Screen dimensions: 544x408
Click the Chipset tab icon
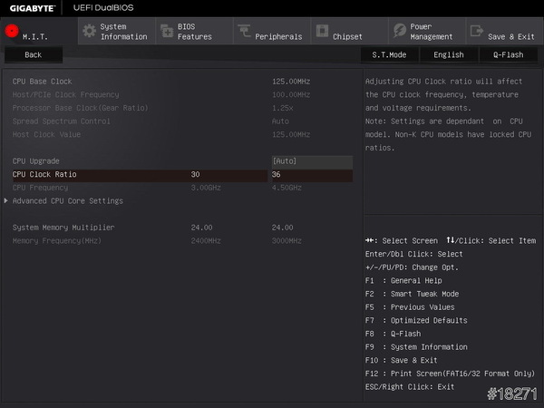tap(322, 32)
